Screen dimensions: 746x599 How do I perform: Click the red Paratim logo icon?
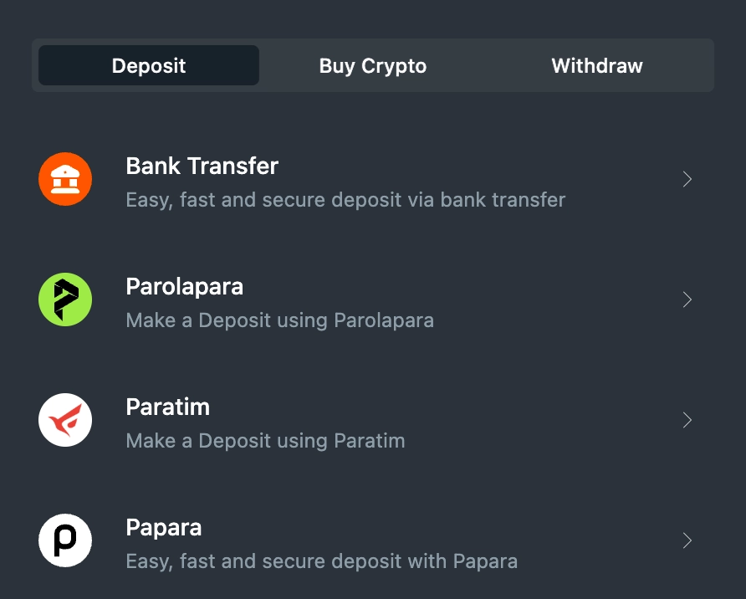65,420
